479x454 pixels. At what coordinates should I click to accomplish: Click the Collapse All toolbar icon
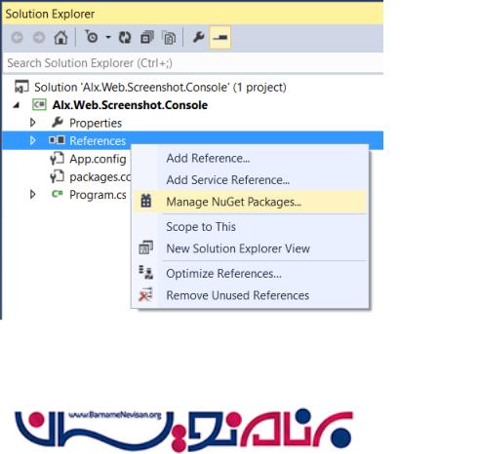pos(147,38)
